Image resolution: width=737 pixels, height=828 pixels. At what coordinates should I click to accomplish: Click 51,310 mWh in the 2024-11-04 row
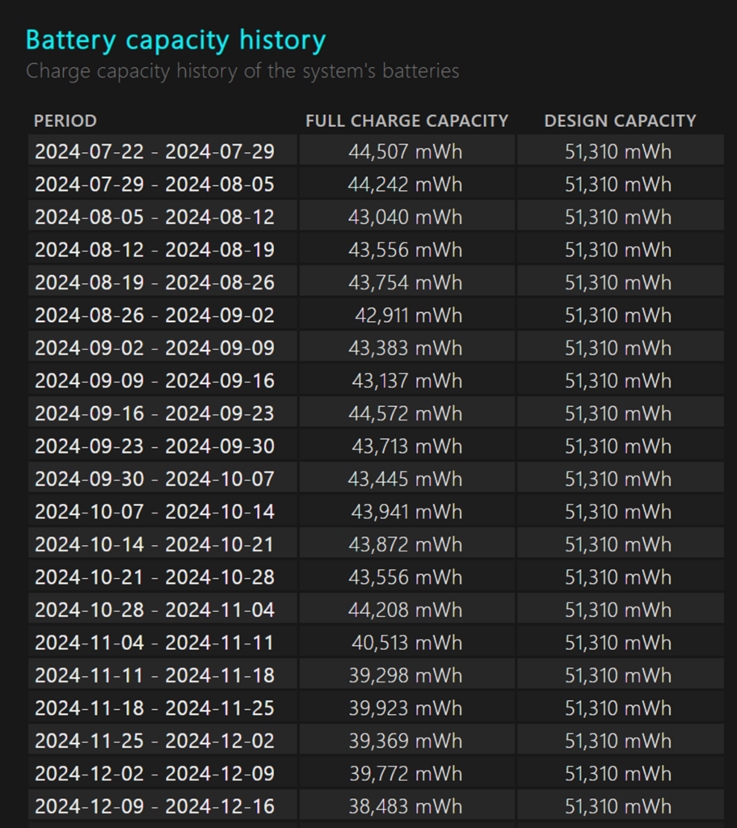tap(618, 643)
